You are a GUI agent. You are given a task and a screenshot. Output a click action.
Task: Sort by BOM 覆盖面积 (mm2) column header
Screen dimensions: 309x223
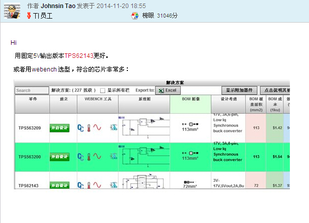coord(256,104)
